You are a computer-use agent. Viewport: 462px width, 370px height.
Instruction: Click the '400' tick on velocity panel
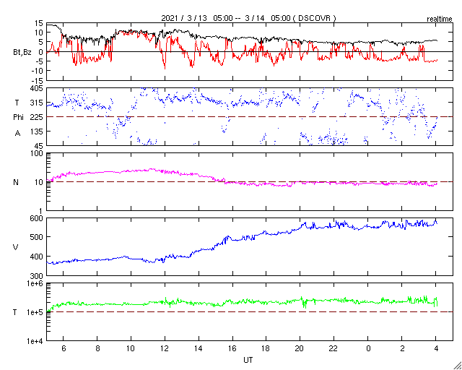click(37, 257)
